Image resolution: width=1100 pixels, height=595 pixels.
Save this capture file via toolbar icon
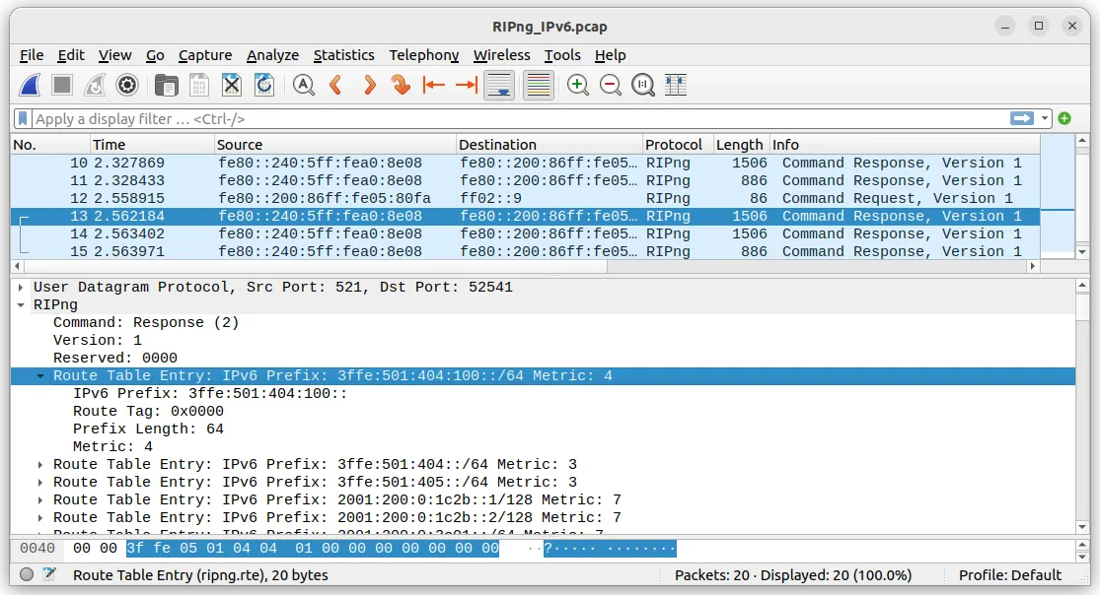[x=199, y=86]
